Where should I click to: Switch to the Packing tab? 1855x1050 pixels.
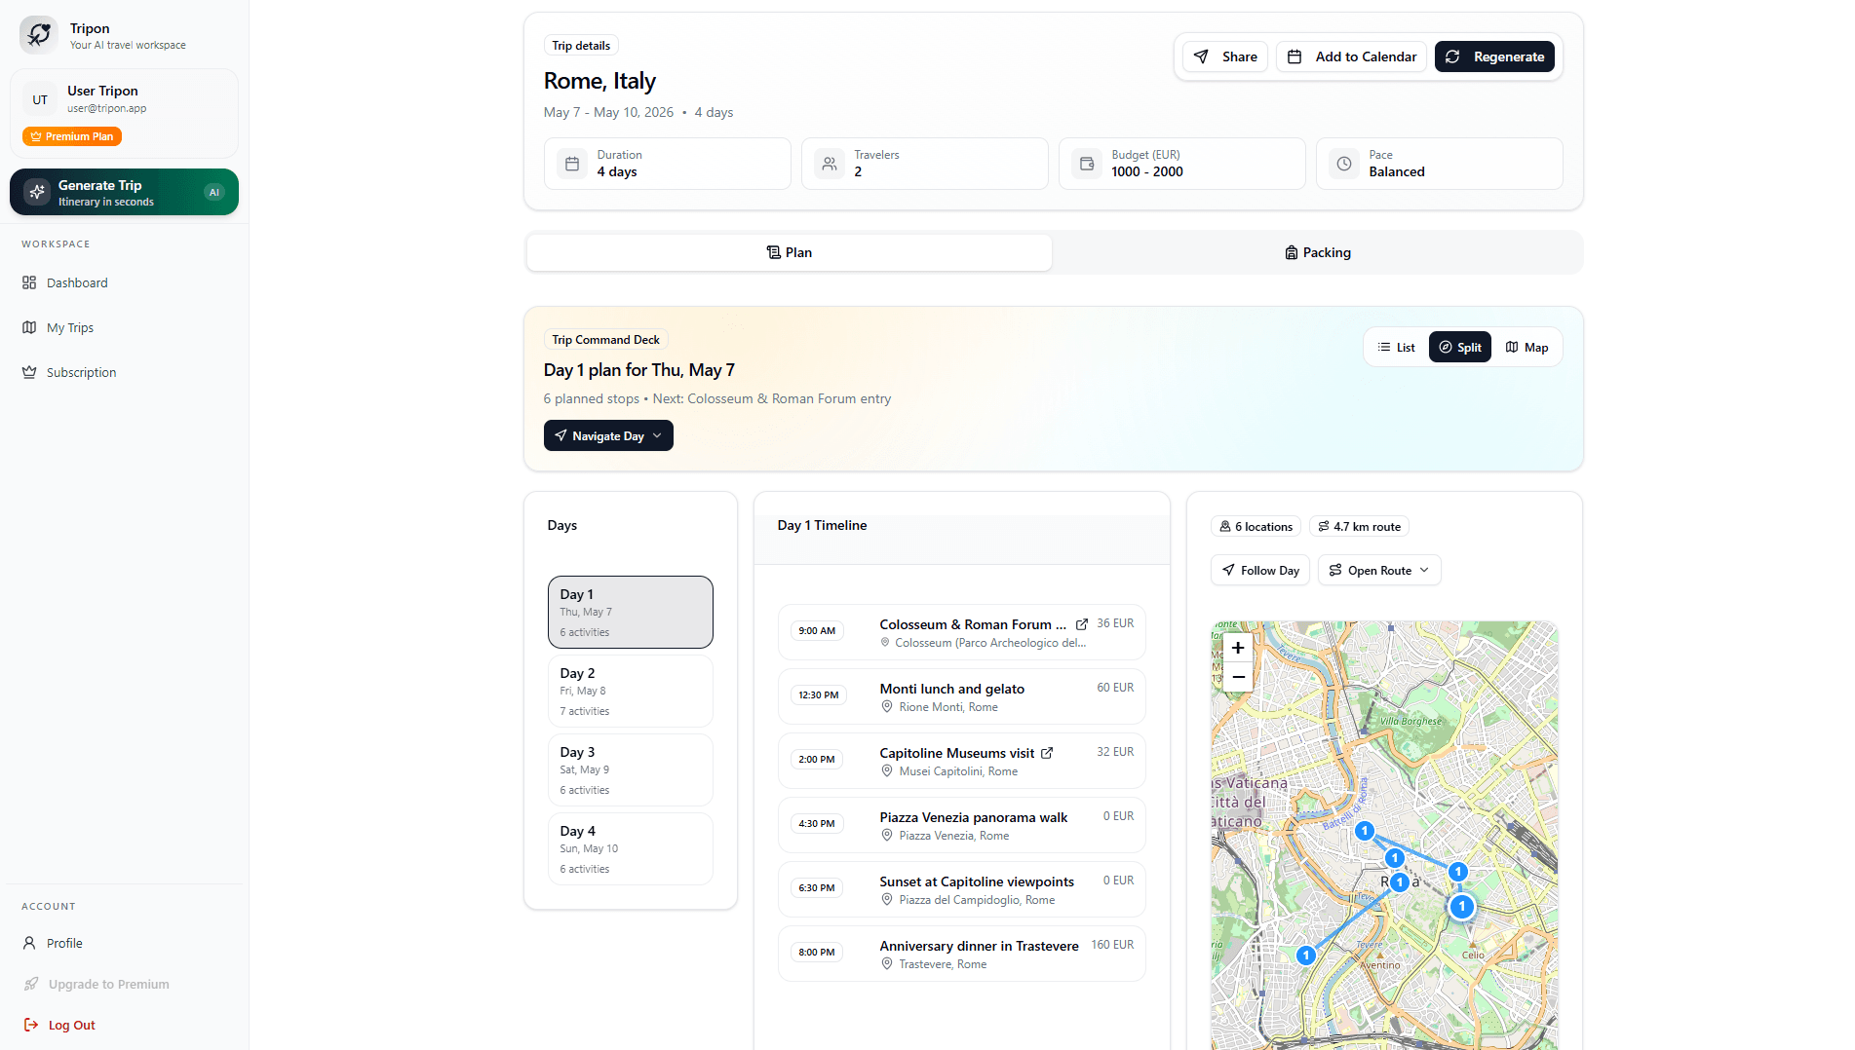pos(1317,252)
